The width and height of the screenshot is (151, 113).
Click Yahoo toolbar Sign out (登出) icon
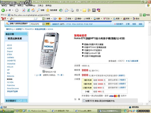[x=136, y=19]
